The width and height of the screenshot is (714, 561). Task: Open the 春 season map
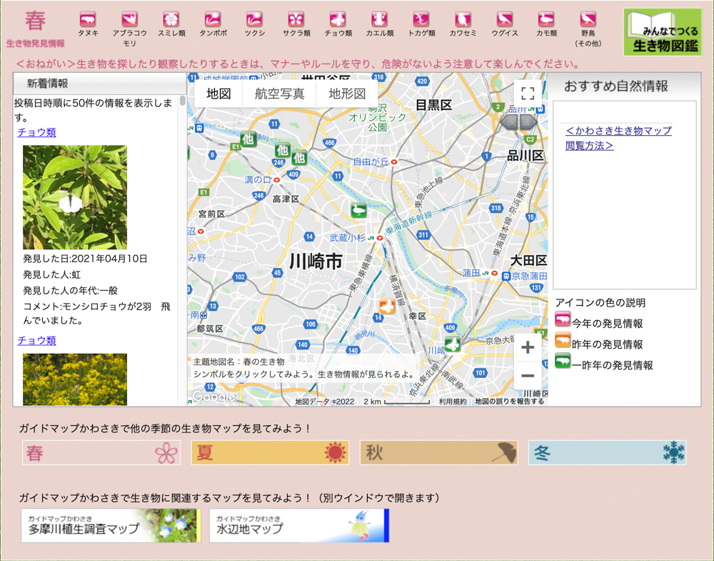(101, 452)
